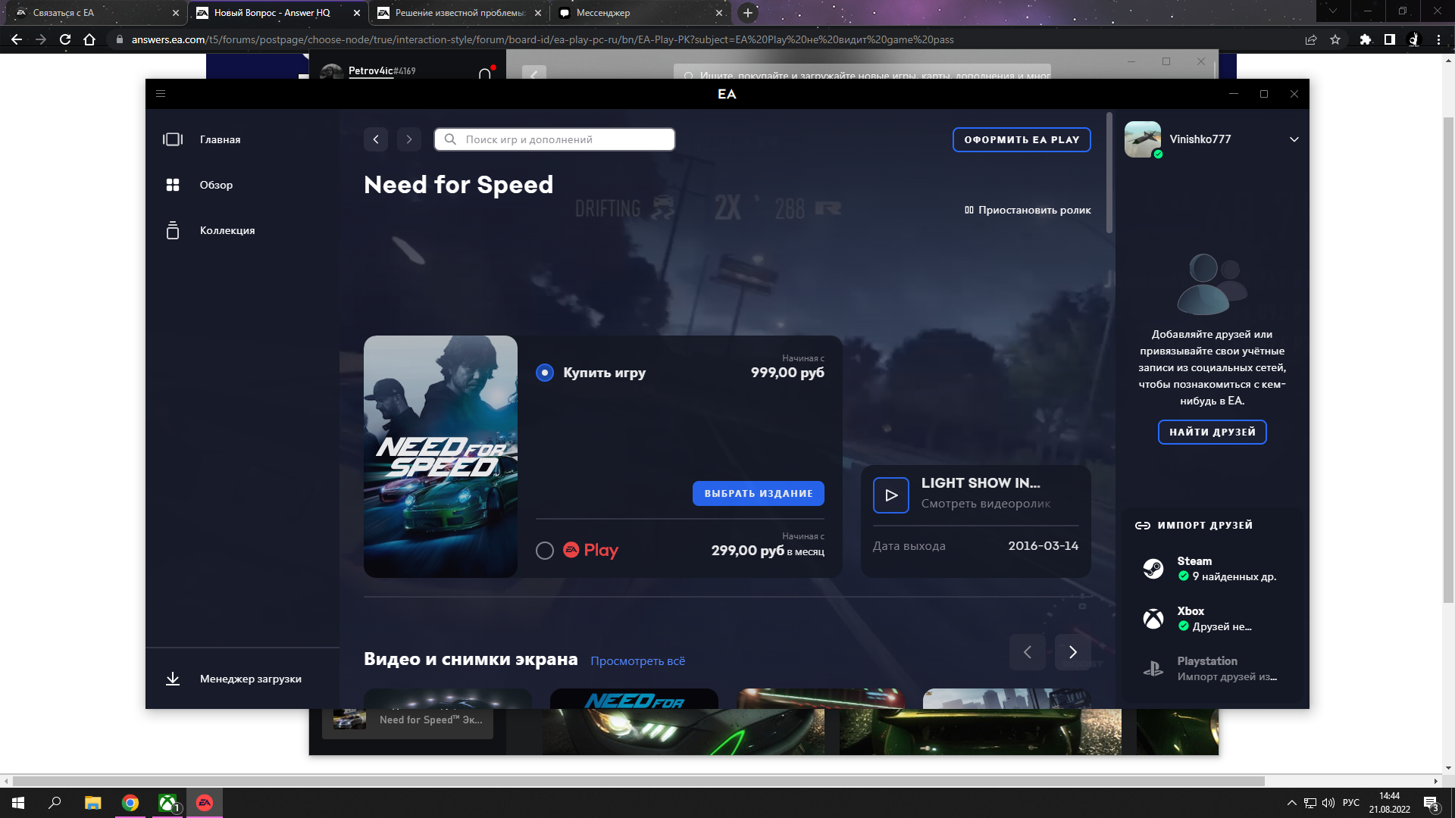Open File Explorer from taskbar
The height and width of the screenshot is (818, 1455).
92,803
